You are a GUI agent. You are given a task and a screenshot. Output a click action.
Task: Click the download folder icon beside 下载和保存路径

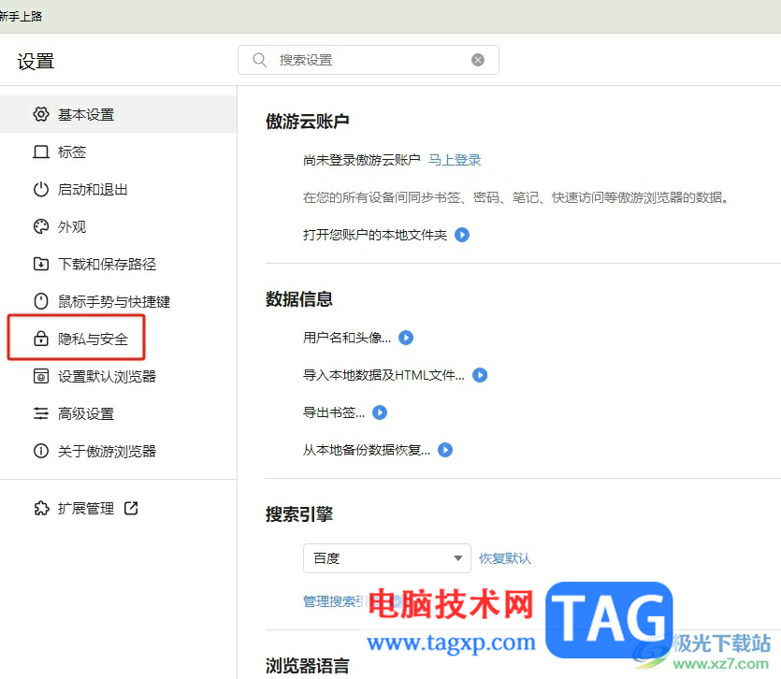(x=41, y=264)
